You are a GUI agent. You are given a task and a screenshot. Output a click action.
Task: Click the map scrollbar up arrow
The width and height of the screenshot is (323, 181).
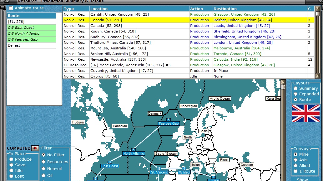(x=283, y=82)
